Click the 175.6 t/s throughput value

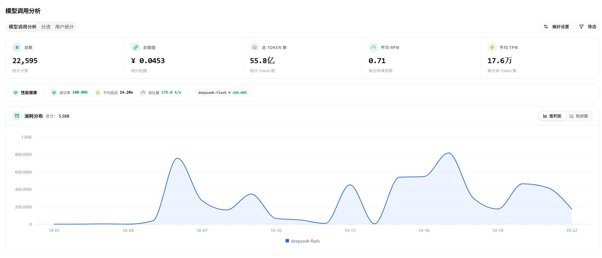pyautogui.click(x=171, y=92)
